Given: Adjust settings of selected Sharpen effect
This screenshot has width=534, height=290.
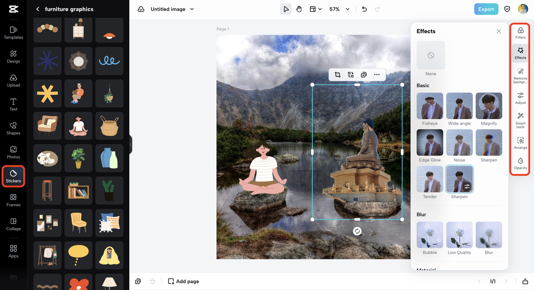Looking at the screenshot, I should [x=467, y=187].
